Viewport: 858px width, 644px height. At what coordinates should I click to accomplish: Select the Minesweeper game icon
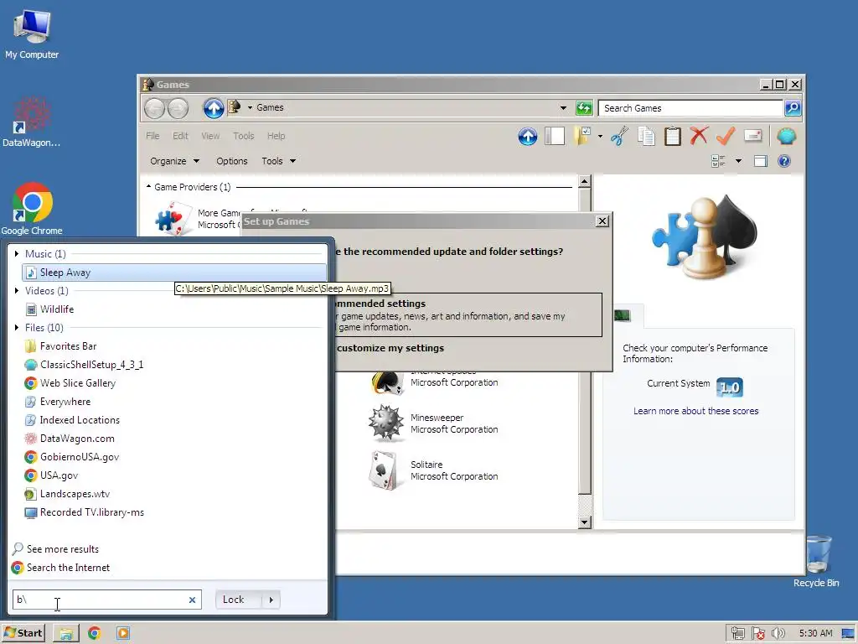[385, 423]
